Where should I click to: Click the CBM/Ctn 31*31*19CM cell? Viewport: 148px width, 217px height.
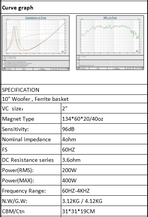point(104,211)
